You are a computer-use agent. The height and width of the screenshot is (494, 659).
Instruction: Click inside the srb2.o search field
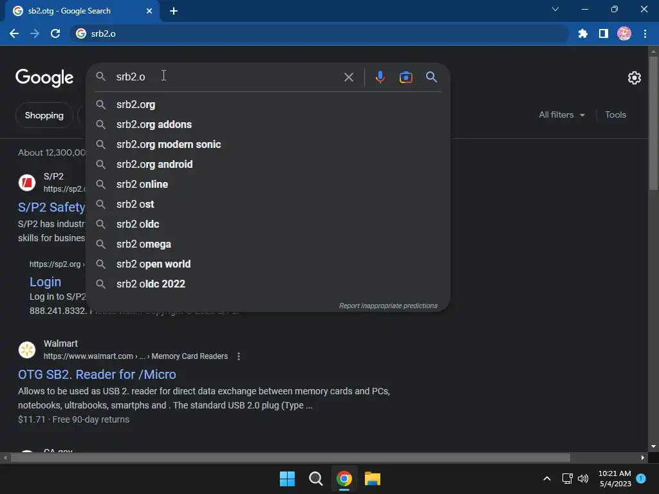pos(227,77)
